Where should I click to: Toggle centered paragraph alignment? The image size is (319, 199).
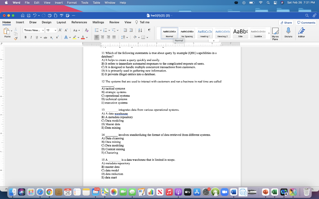tap(102, 37)
